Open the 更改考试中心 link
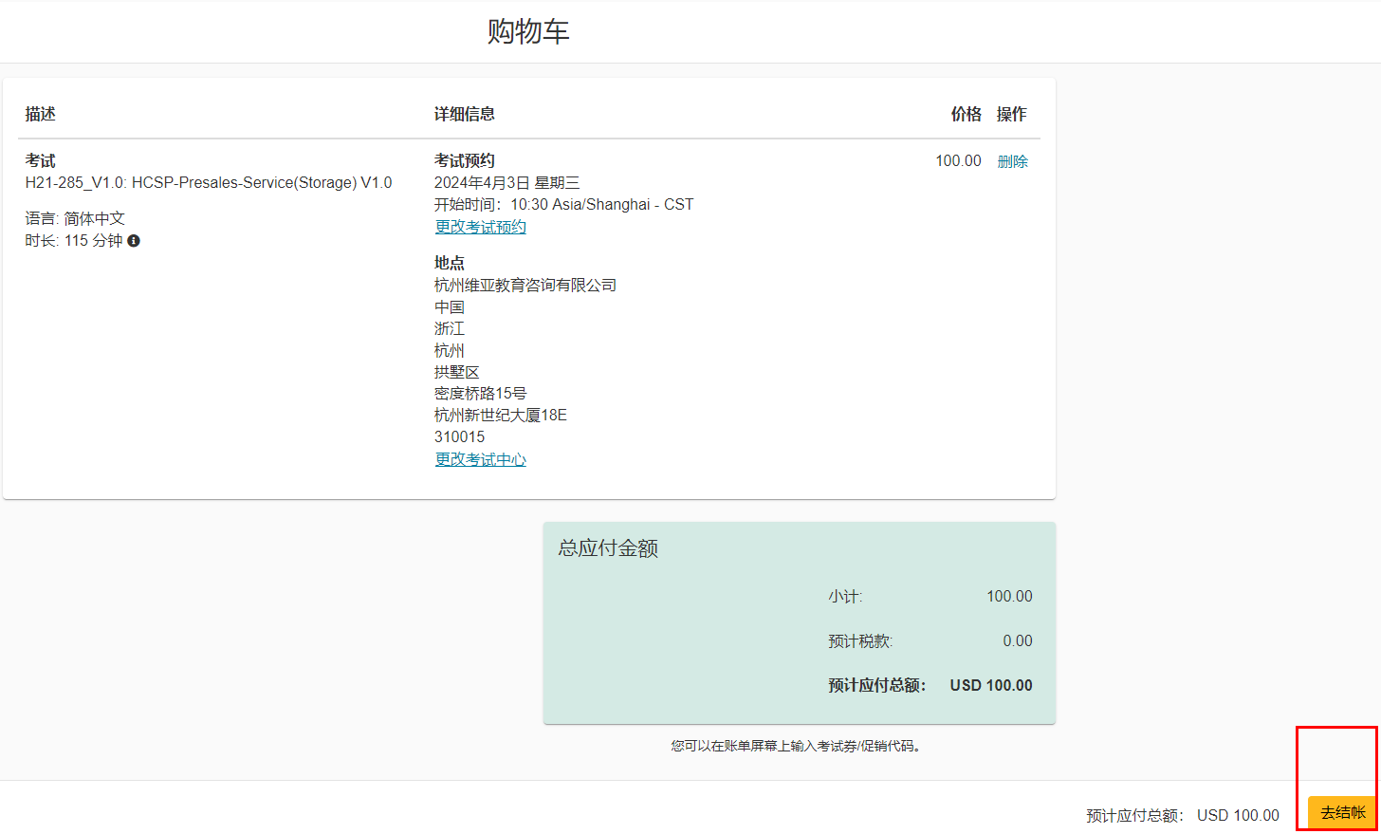Viewport: 1381px width, 834px height. (480, 459)
